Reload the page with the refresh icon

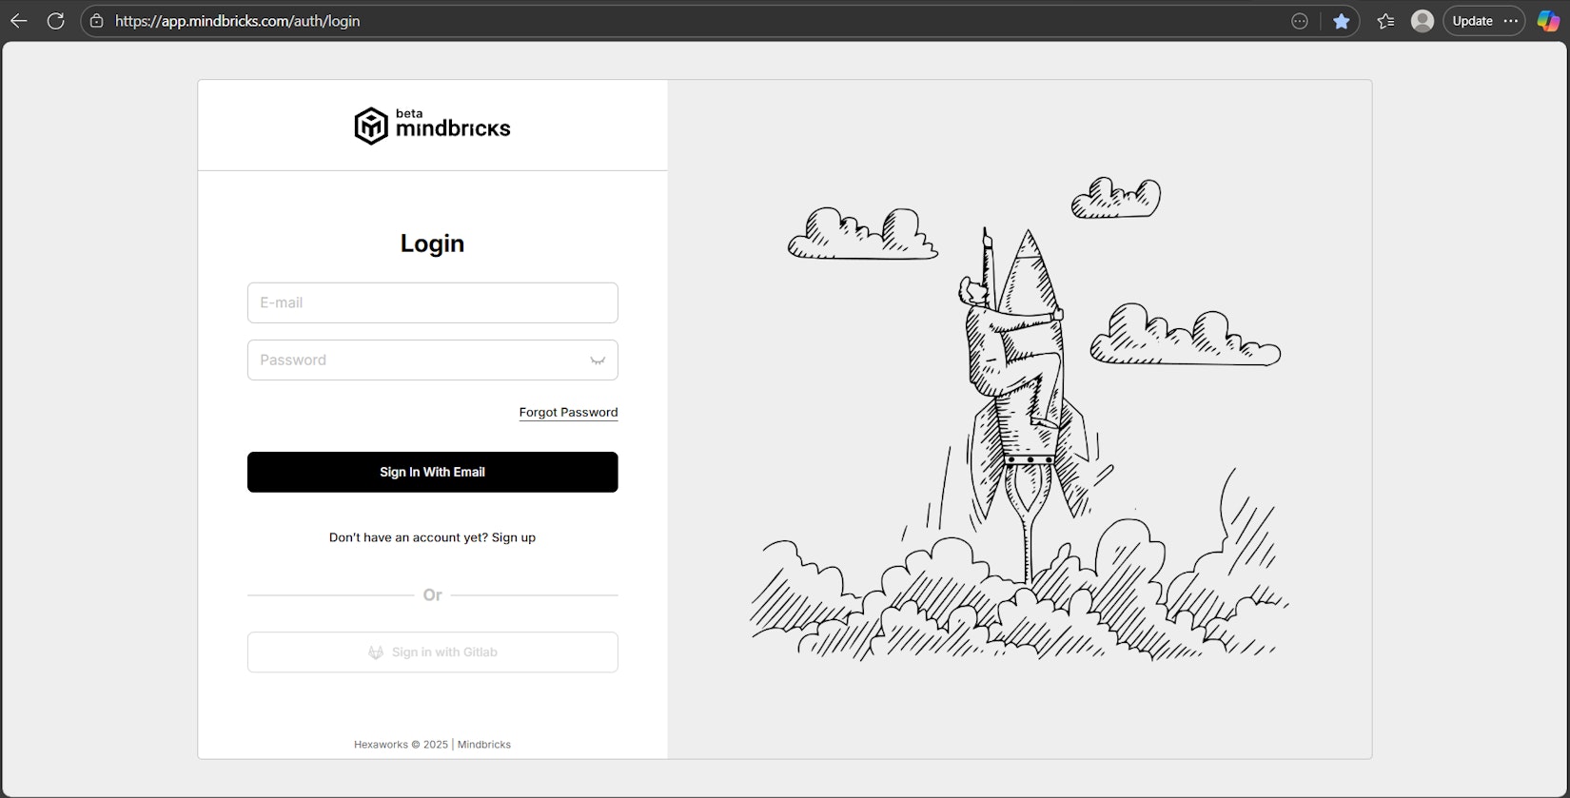click(x=56, y=21)
